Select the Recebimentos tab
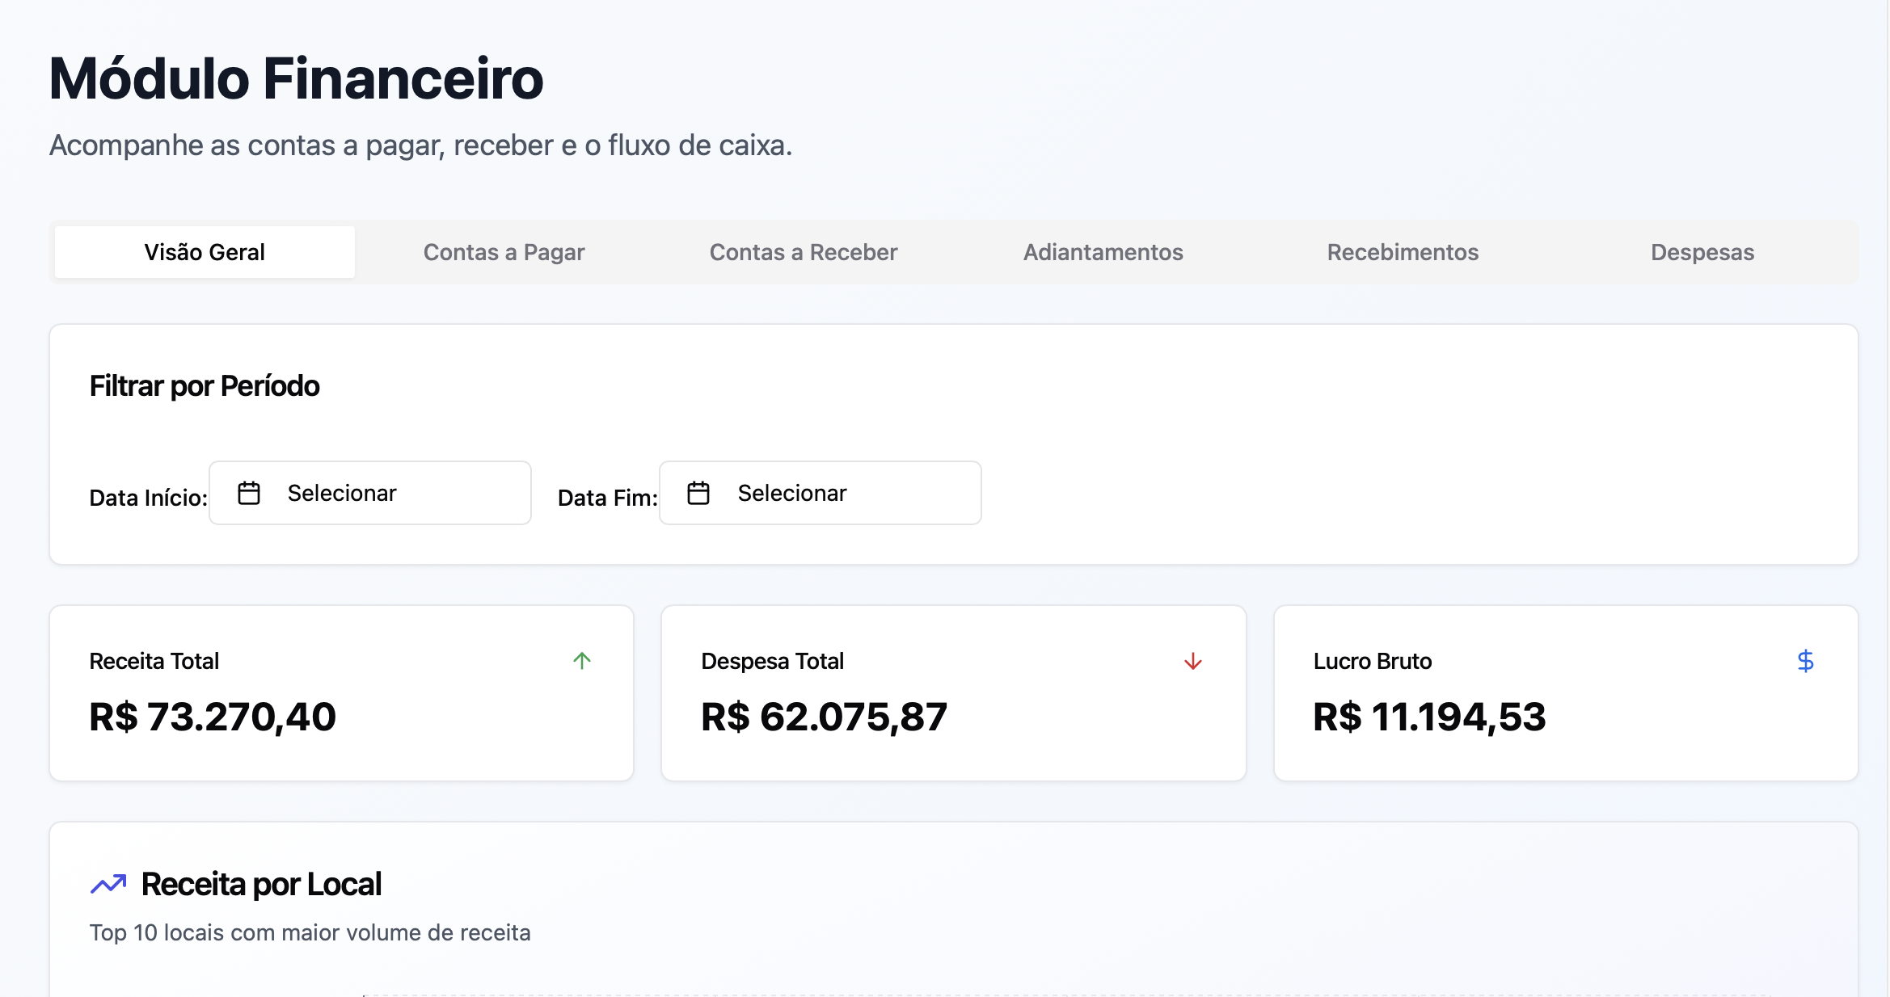 (x=1403, y=252)
